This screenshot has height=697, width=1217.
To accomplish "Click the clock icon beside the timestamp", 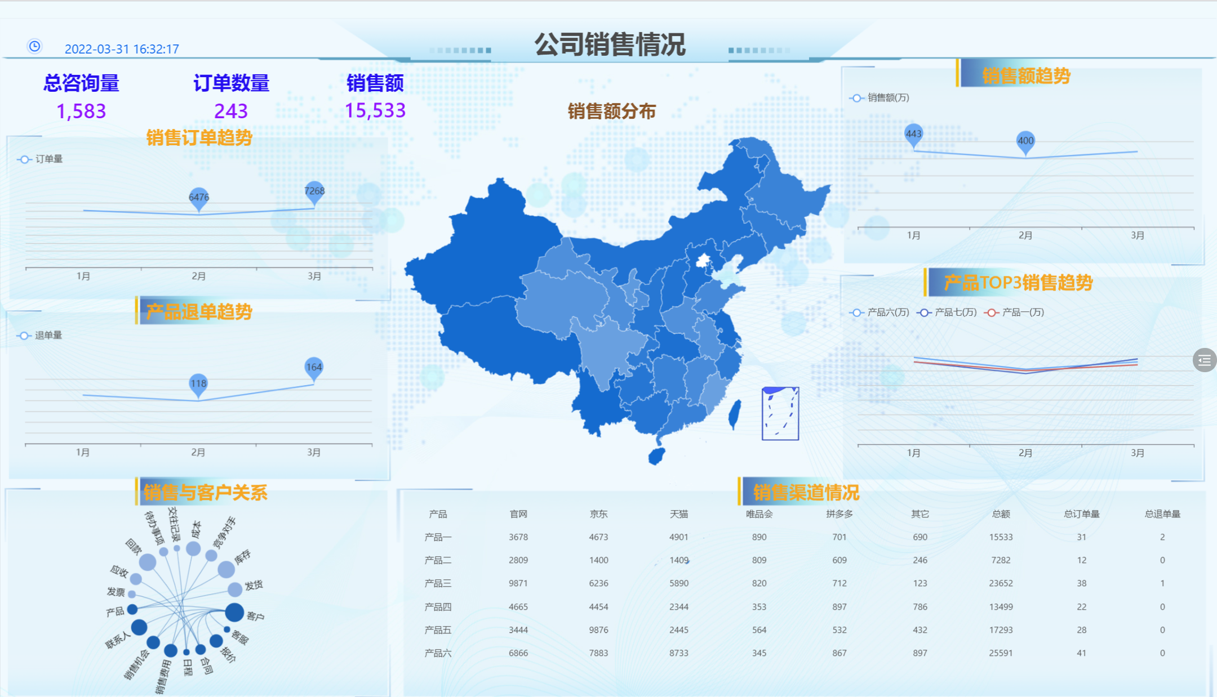I will tap(34, 46).
